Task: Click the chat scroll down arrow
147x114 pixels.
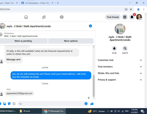Action: point(94,98)
